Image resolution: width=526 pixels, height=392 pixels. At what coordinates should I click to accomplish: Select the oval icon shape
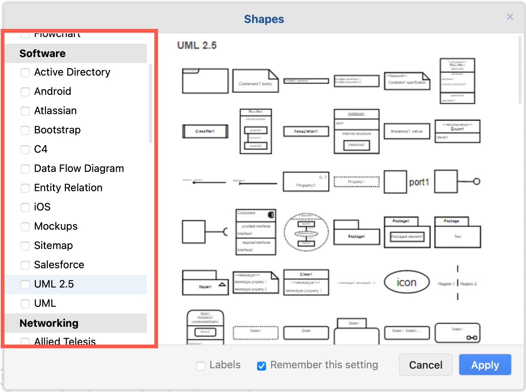coord(406,282)
